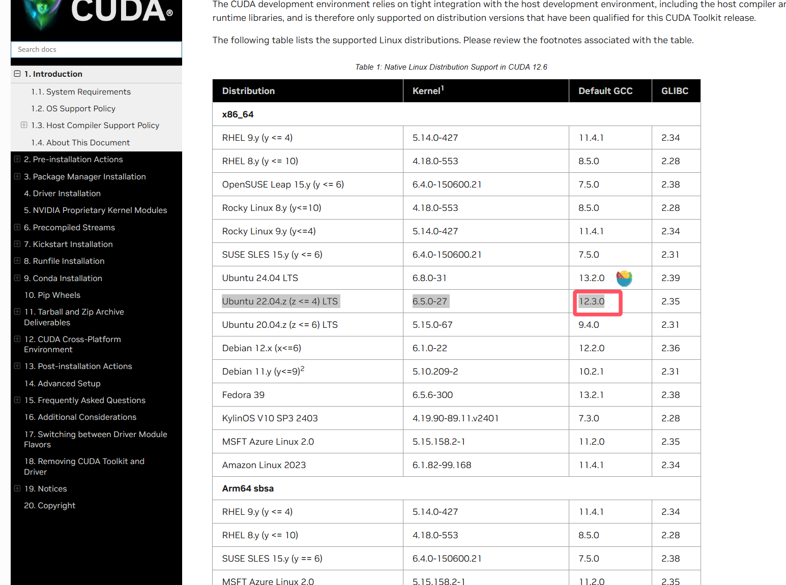
Task: Open 17. Switching between Driver Module Flavors
Action: point(96,439)
